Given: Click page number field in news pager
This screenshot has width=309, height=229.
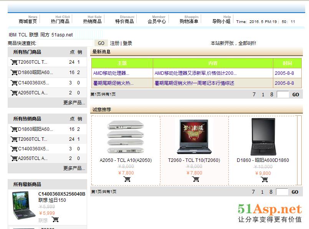Looking at the screenshot, I should [283, 94].
